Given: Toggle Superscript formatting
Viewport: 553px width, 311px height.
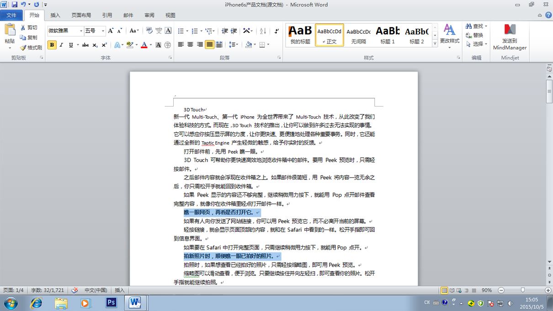Looking at the screenshot, I should [x=104, y=45].
